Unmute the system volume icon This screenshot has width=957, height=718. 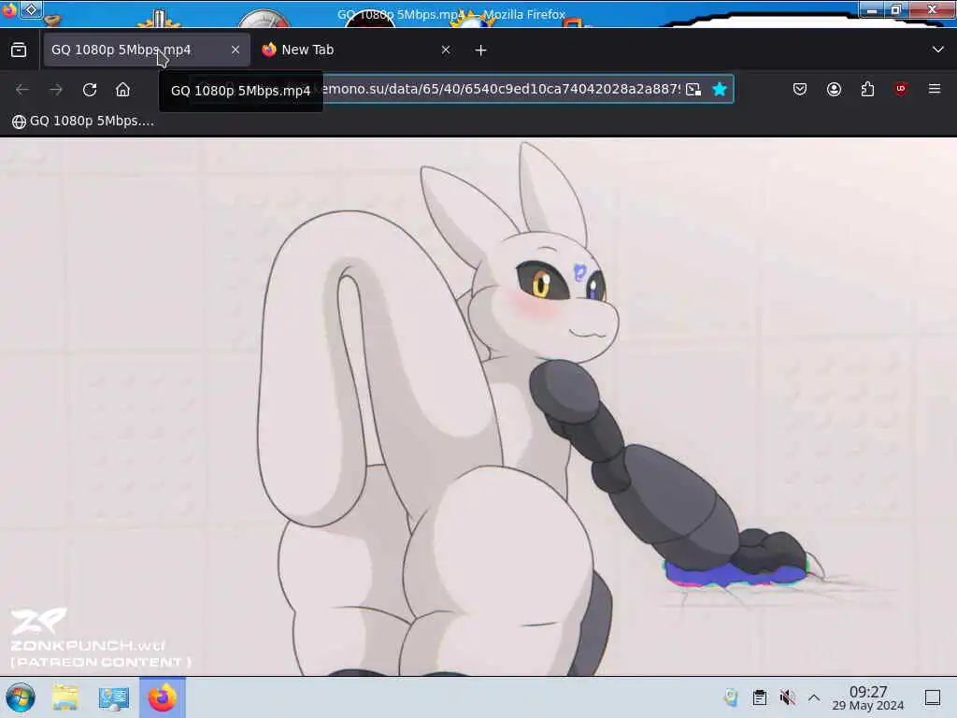pyautogui.click(x=787, y=697)
